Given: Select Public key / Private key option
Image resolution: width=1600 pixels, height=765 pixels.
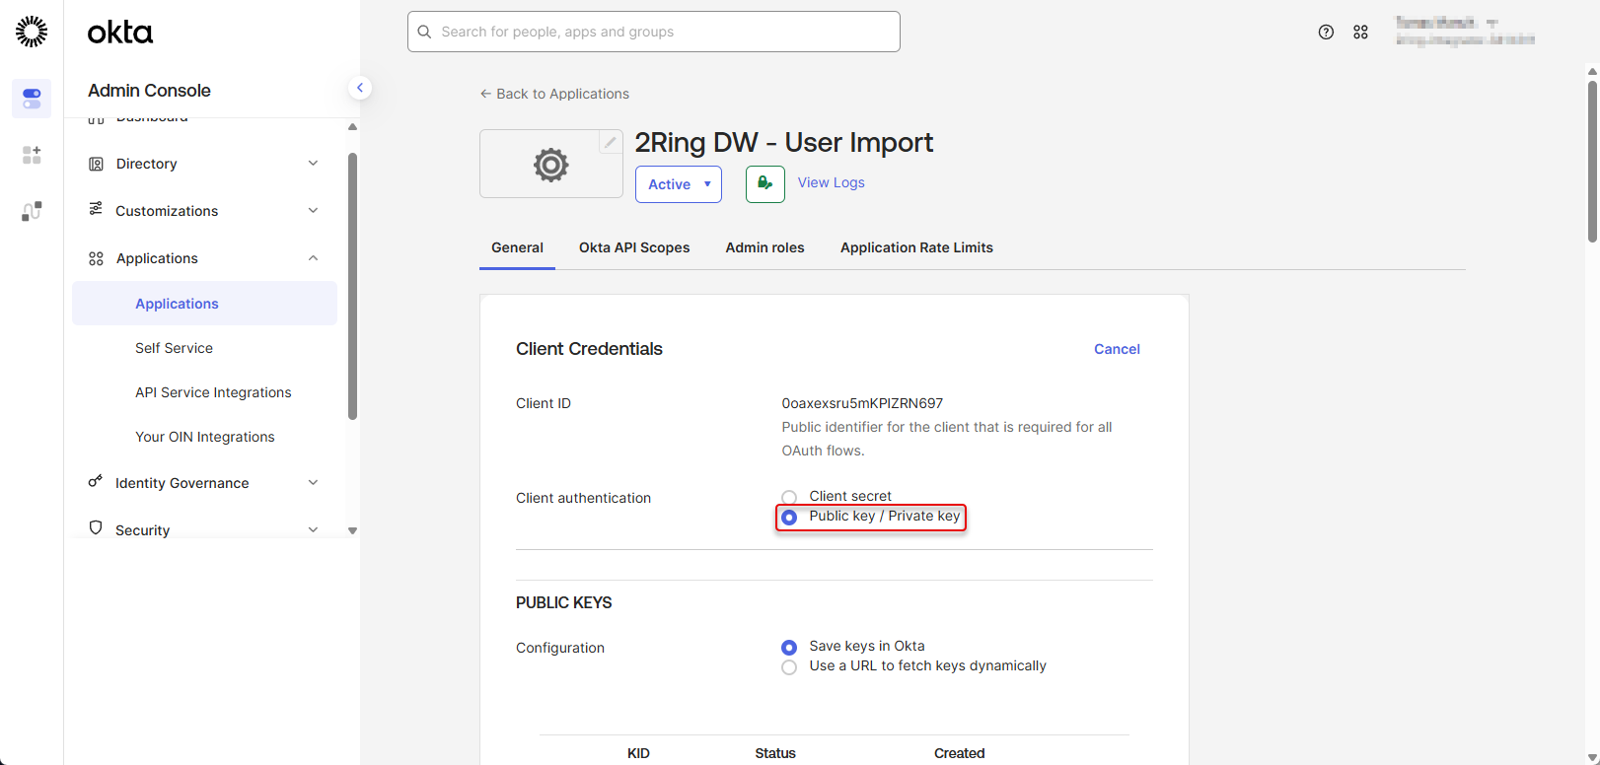Looking at the screenshot, I should (789, 518).
